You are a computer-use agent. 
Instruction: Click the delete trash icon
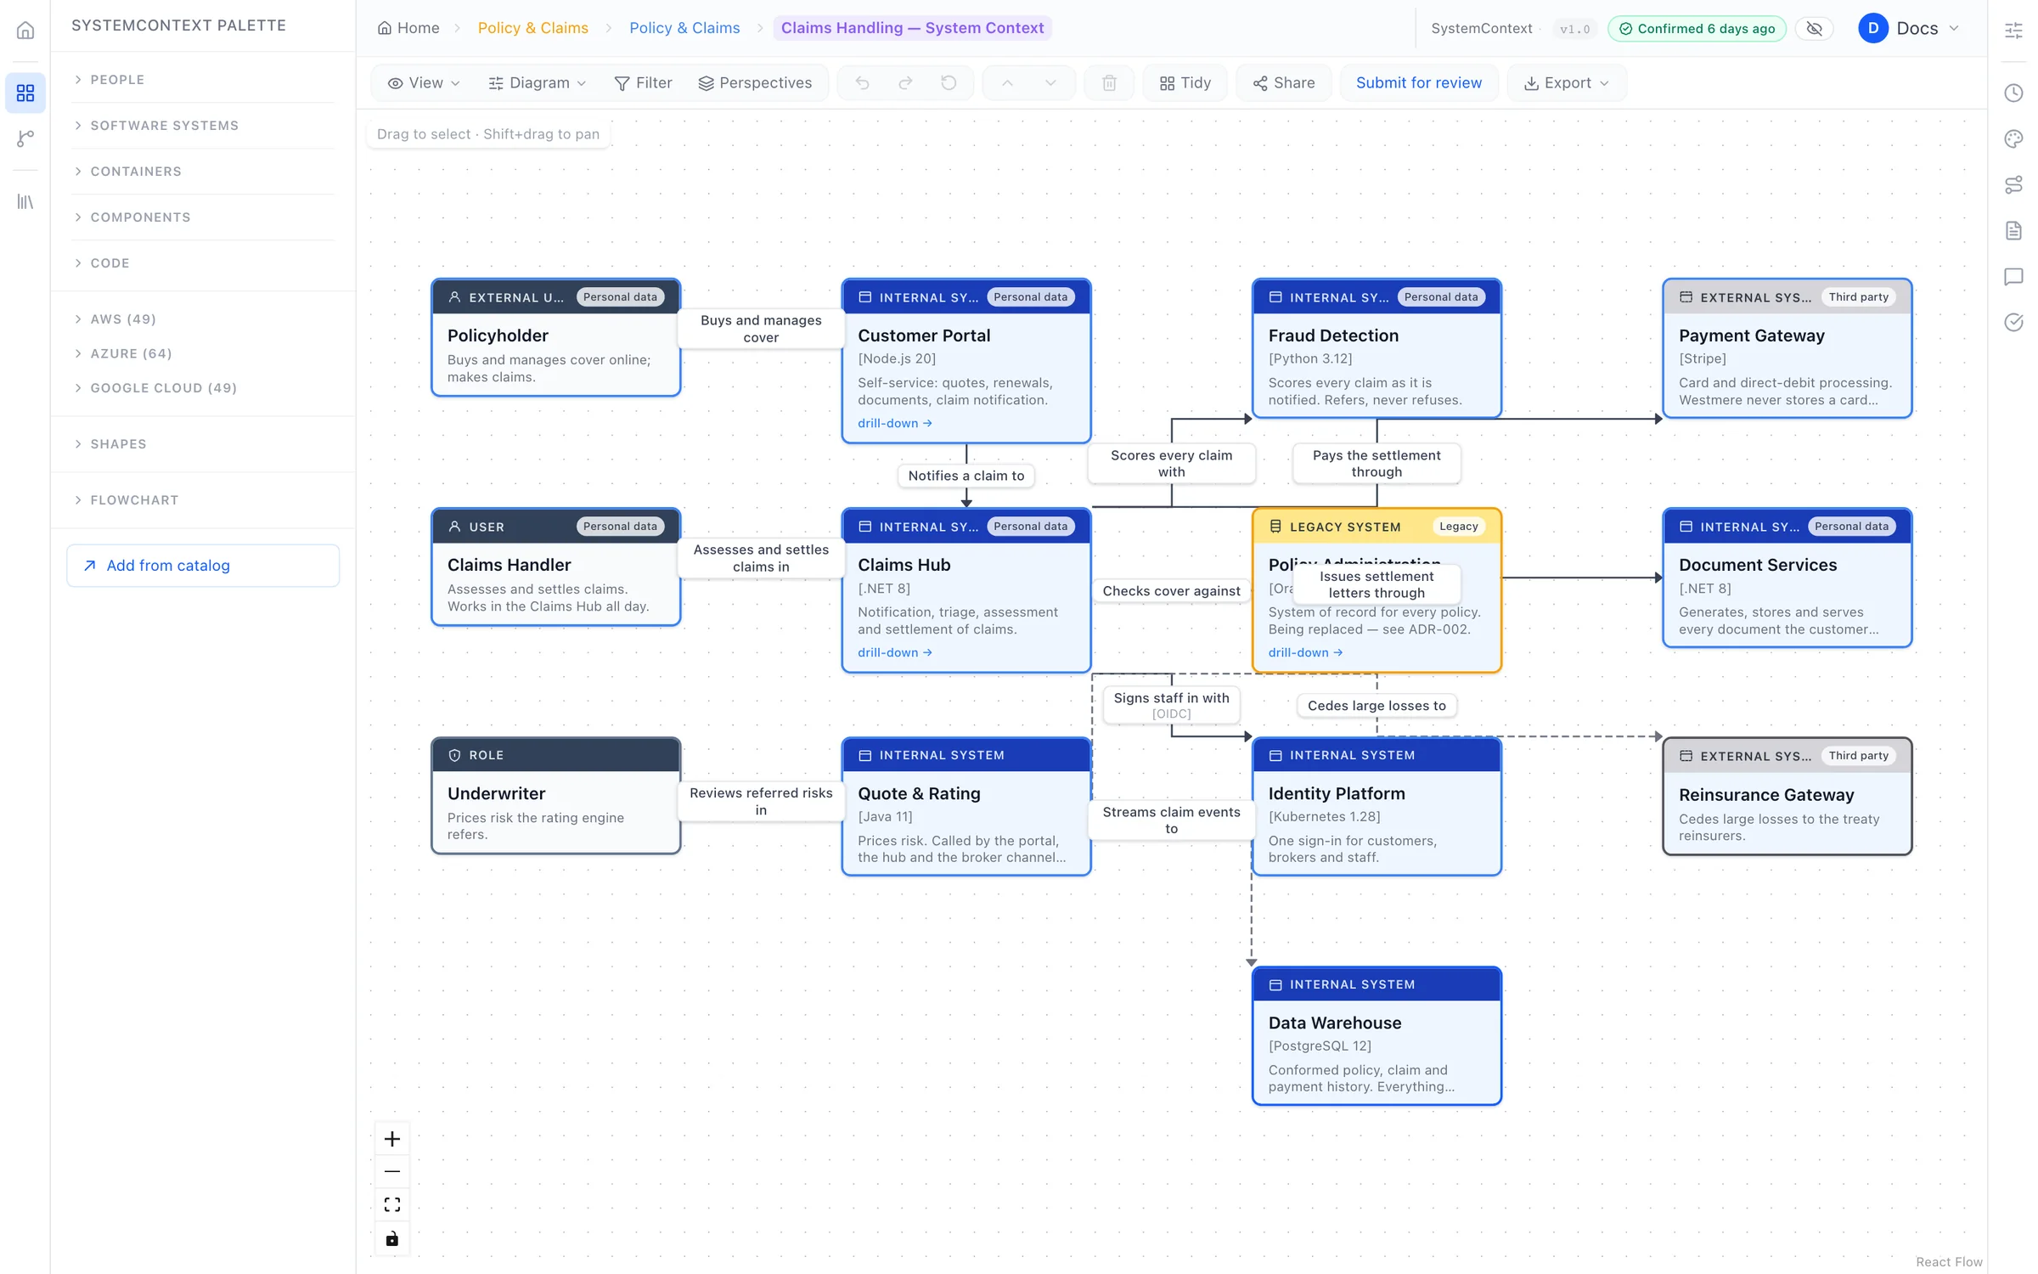(x=1109, y=83)
